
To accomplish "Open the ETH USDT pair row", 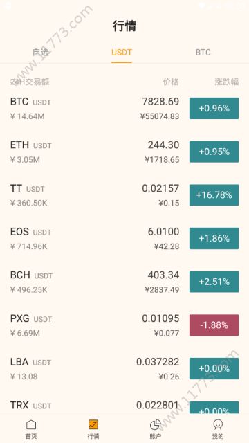I will click(124, 152).
